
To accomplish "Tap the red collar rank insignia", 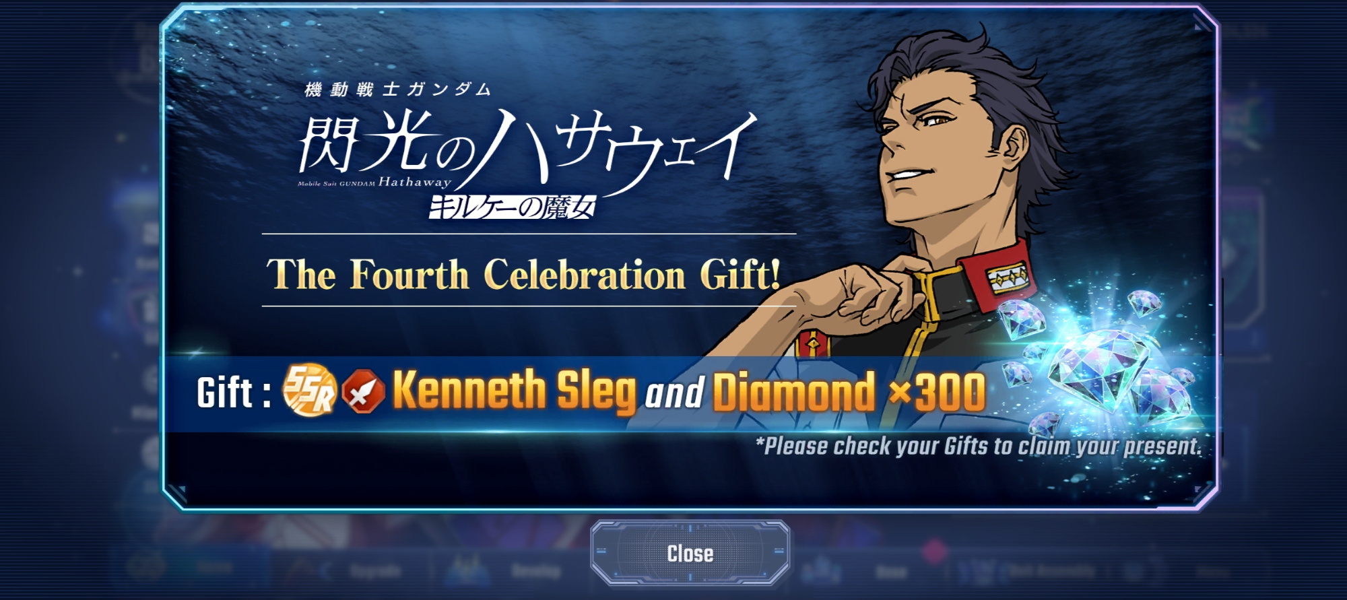I will [1007, 276].
